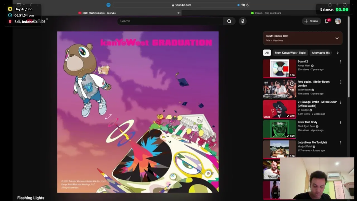Click the MR RECOUP red thumbnail
The image size is (357, 201).
tap(279, 109)
